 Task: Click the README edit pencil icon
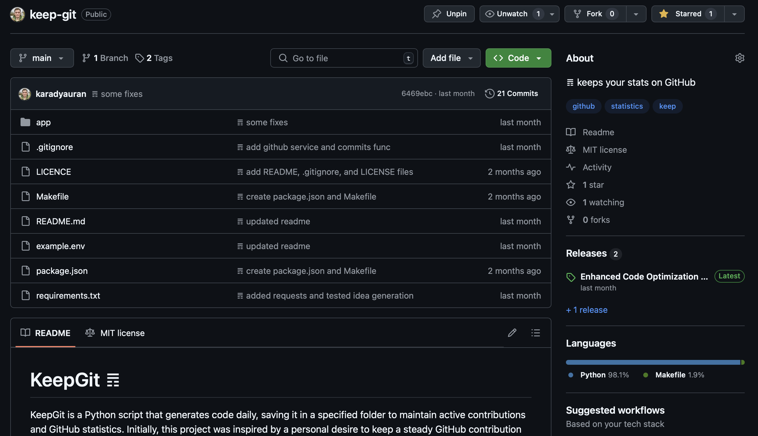coord(512,332)
